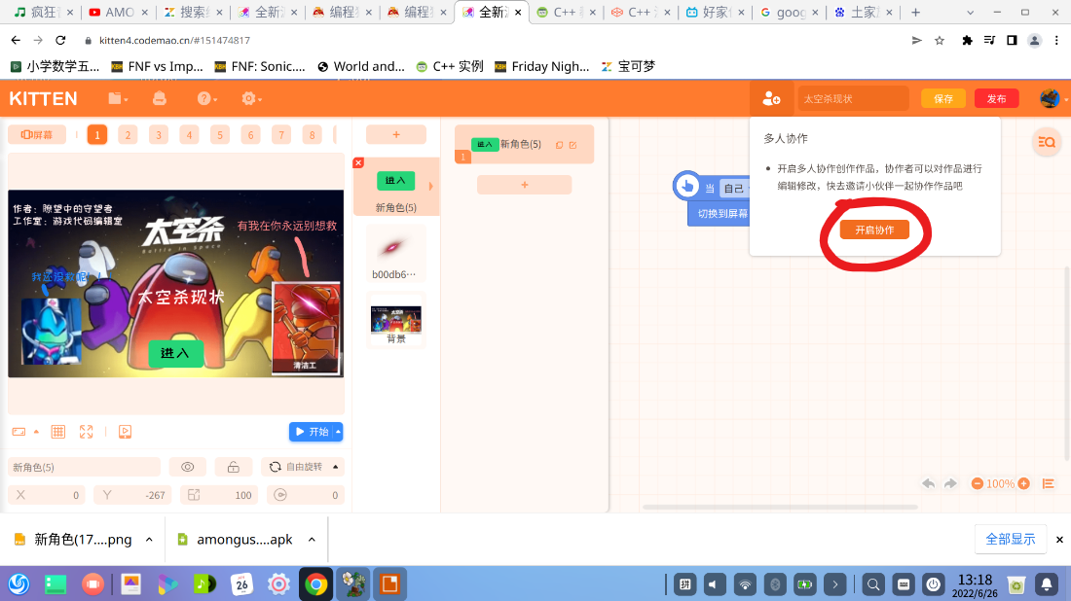Delete the selected sprite with red X
The height and width of the screenshot is (601, 1071).
pyautogui.click(x=358, y=162)
